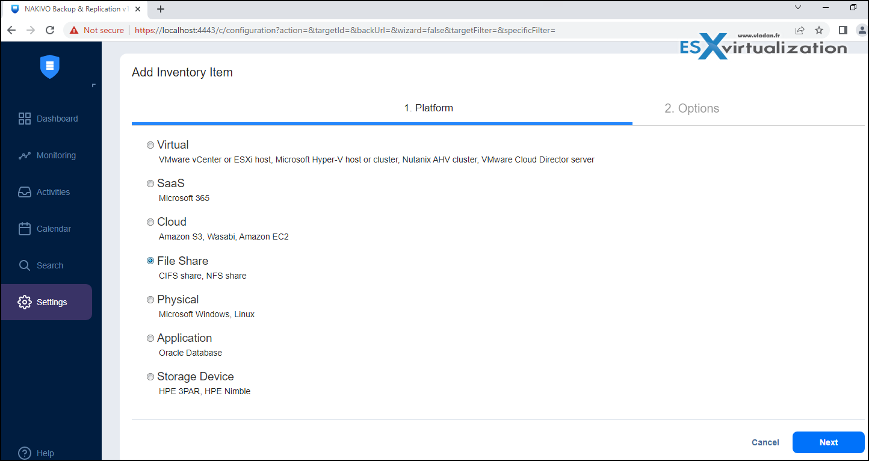This screenshot has width=869, height=461.
Task: Choose the Physical platform radio button
Action: pyautogui.click(x=150, y=300)
